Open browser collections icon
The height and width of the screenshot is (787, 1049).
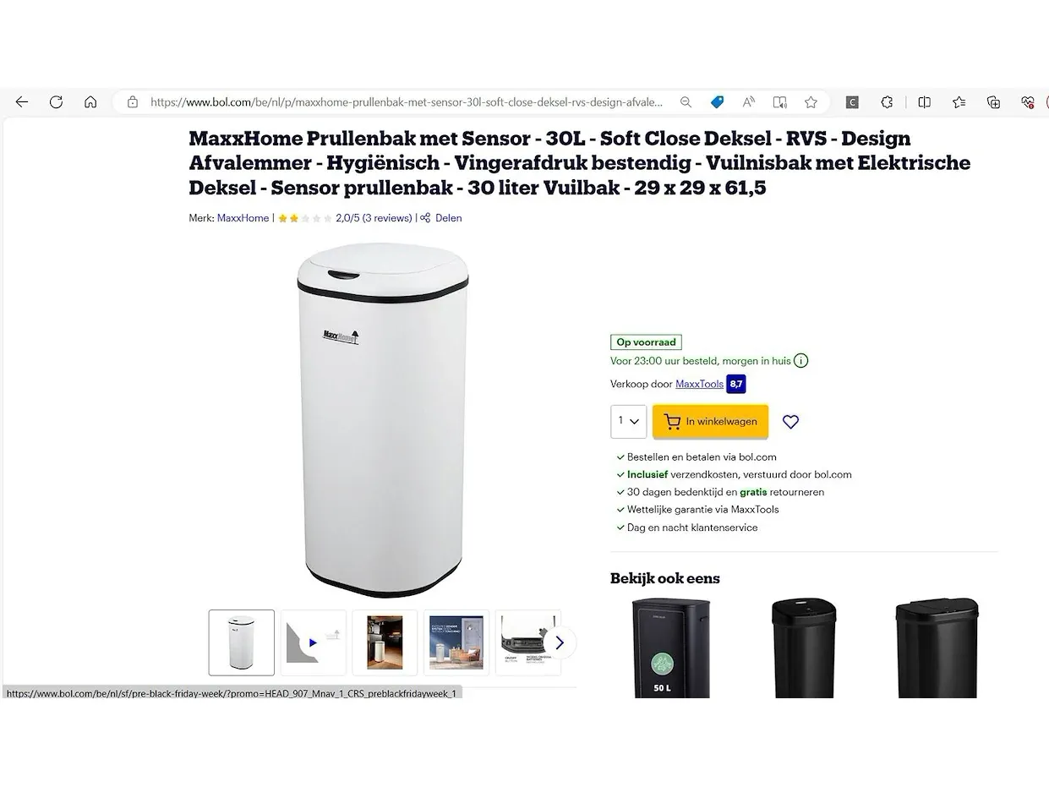(994, 102)
